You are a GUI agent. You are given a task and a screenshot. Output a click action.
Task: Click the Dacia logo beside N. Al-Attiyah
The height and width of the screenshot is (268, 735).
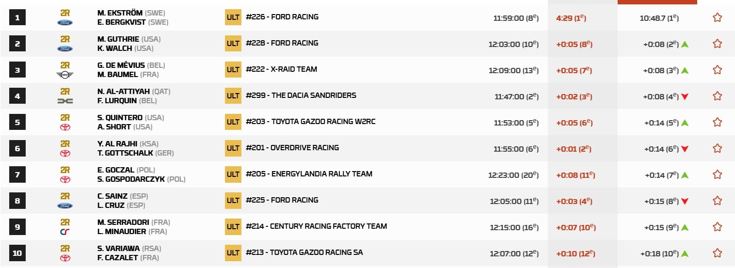tap(65, 101)
